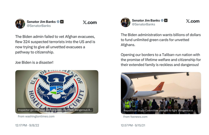Click Jim Banks avatar in the 9/15/21 tweet
Image resolution: width=209 pixels, height=135 pixels.
(125, 22)
